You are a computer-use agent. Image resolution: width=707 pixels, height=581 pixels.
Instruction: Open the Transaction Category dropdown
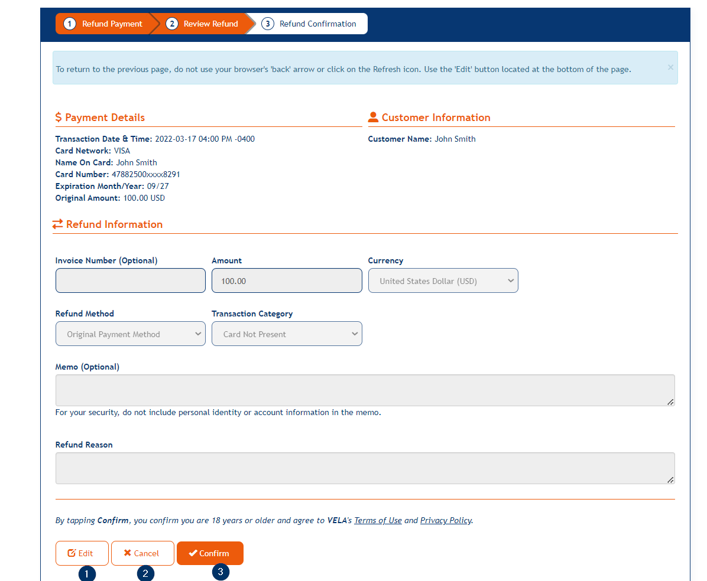tap(287, 334)
